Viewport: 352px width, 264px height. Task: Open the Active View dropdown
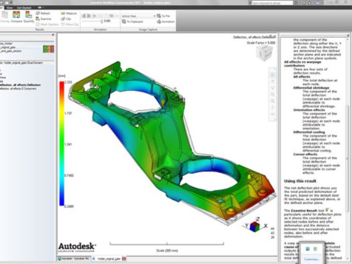(x=139, y=16)
